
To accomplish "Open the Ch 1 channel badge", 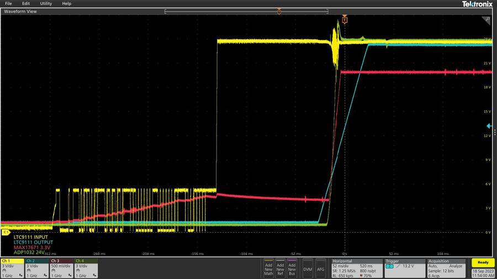I will [12, 267].
